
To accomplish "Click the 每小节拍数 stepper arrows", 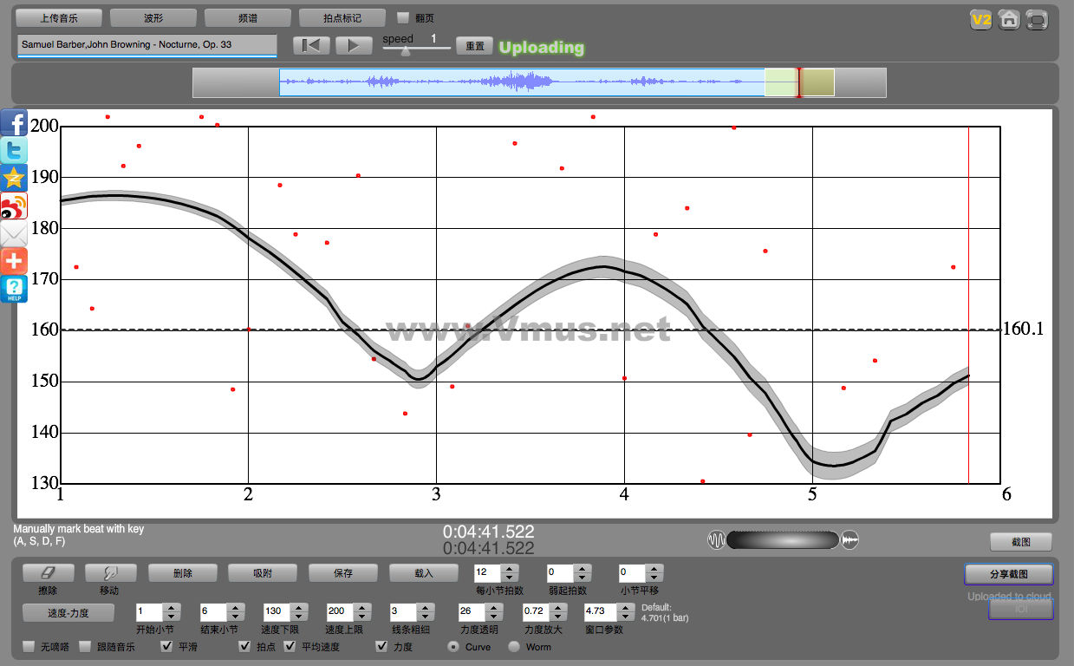I will coord(510,573).
